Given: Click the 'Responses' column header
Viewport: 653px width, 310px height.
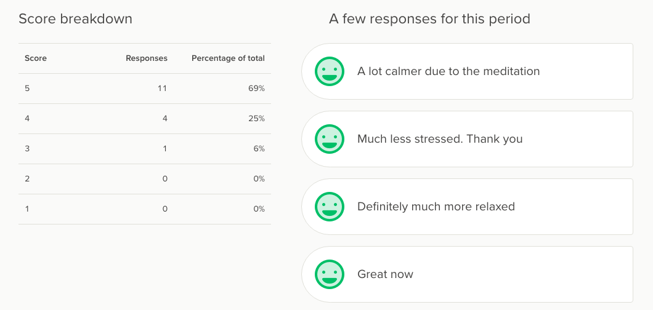Looking at the screenshot, I should pos(147,58).
